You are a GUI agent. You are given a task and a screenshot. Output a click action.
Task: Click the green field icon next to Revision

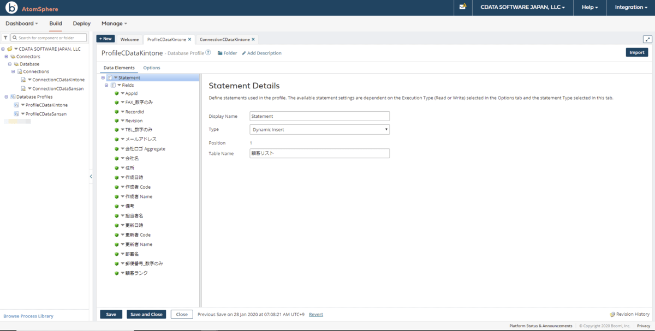click(x=117, y=121)
